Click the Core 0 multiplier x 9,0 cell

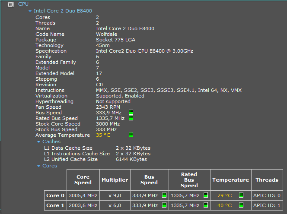[x=115, y=195]
